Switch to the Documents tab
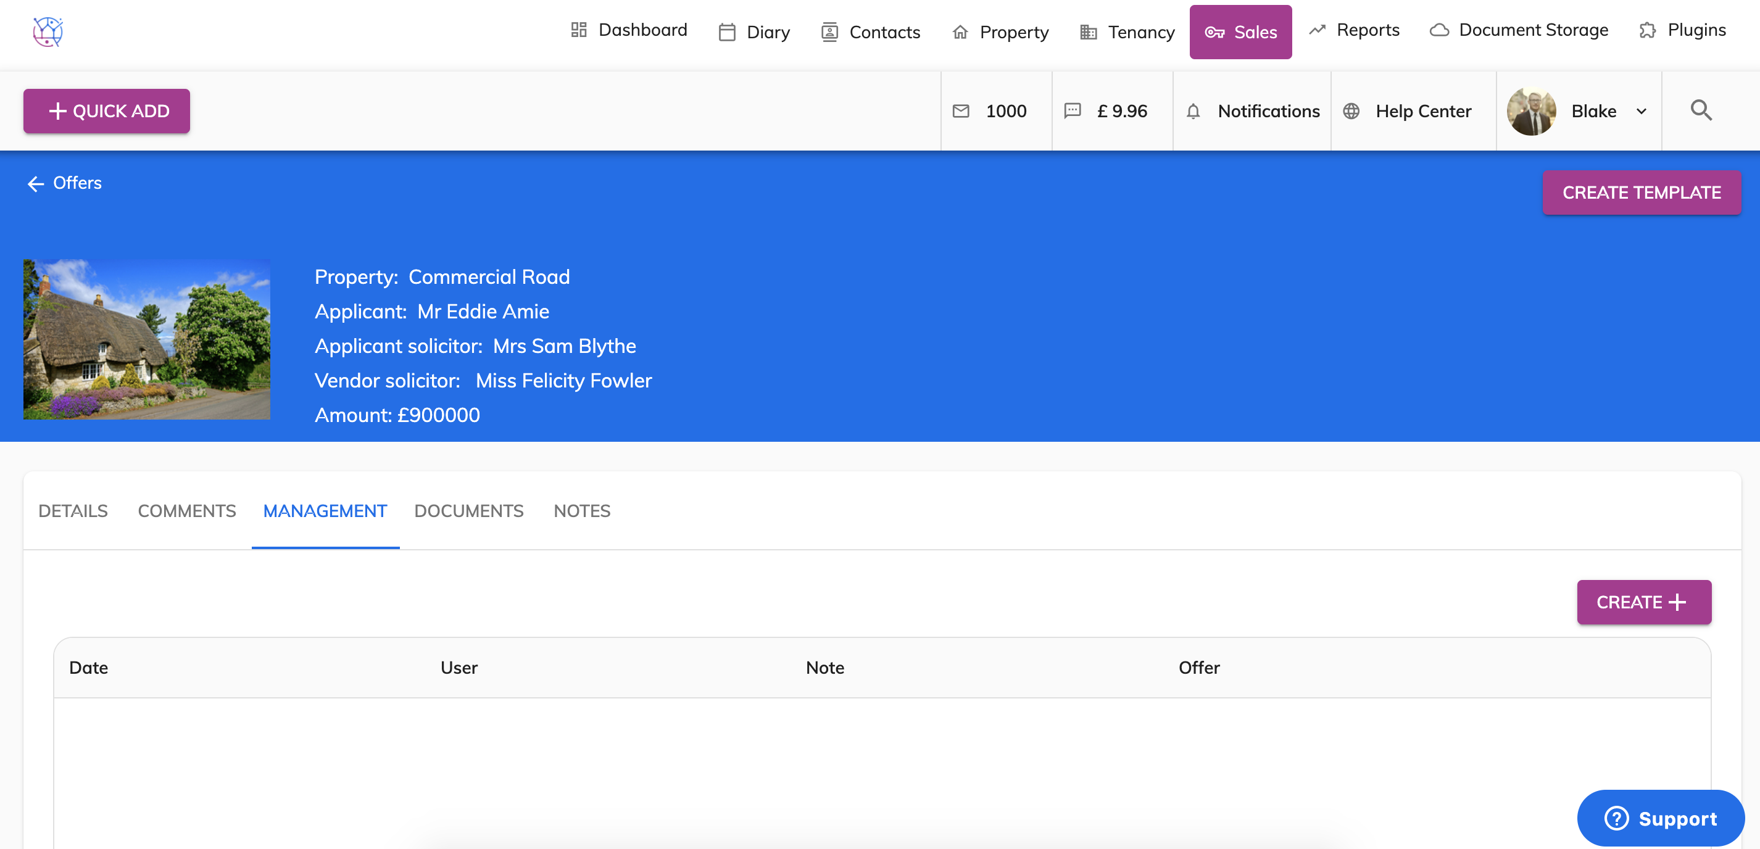This screenshot has height=849, width=1760. 469,511
